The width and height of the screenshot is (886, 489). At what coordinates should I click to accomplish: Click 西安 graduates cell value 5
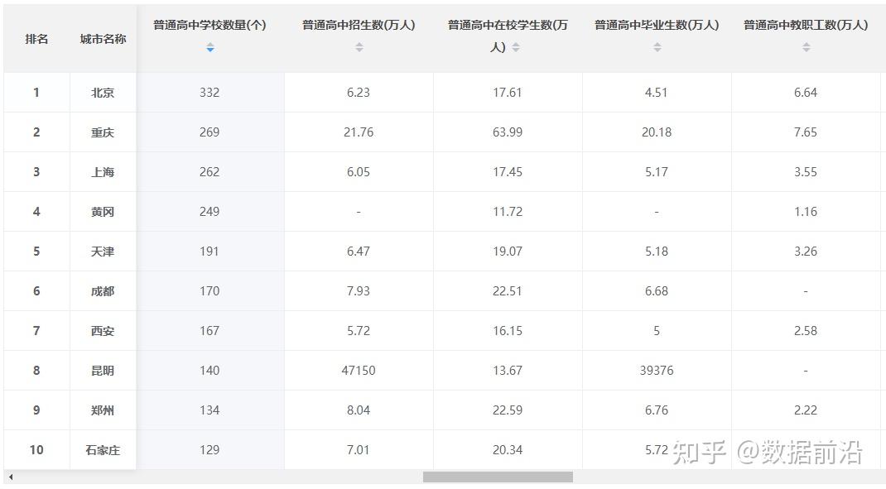[x=657, y=331]
